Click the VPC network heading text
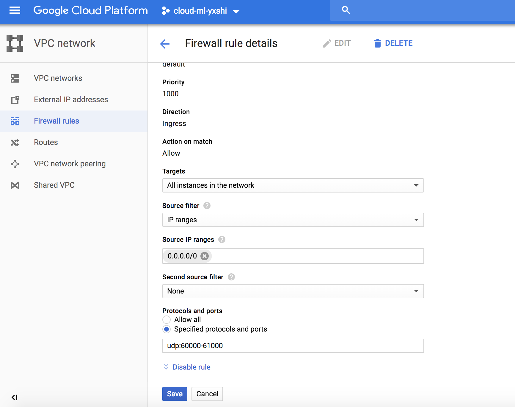This screenshot has height=407, width=515. (65, 43)
